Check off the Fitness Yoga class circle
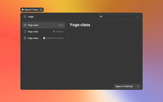The height and width of the screenshot is (102, 163). click(25, 32)
